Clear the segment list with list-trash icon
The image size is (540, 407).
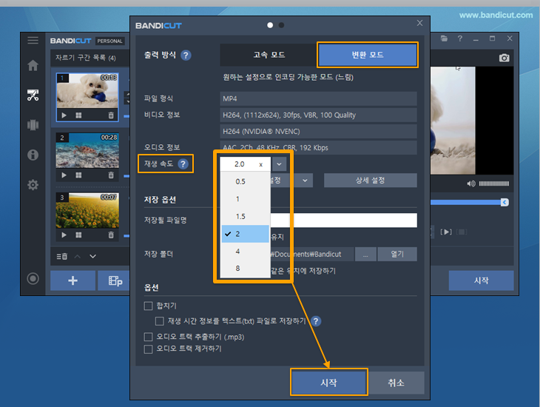click(62, 256)
